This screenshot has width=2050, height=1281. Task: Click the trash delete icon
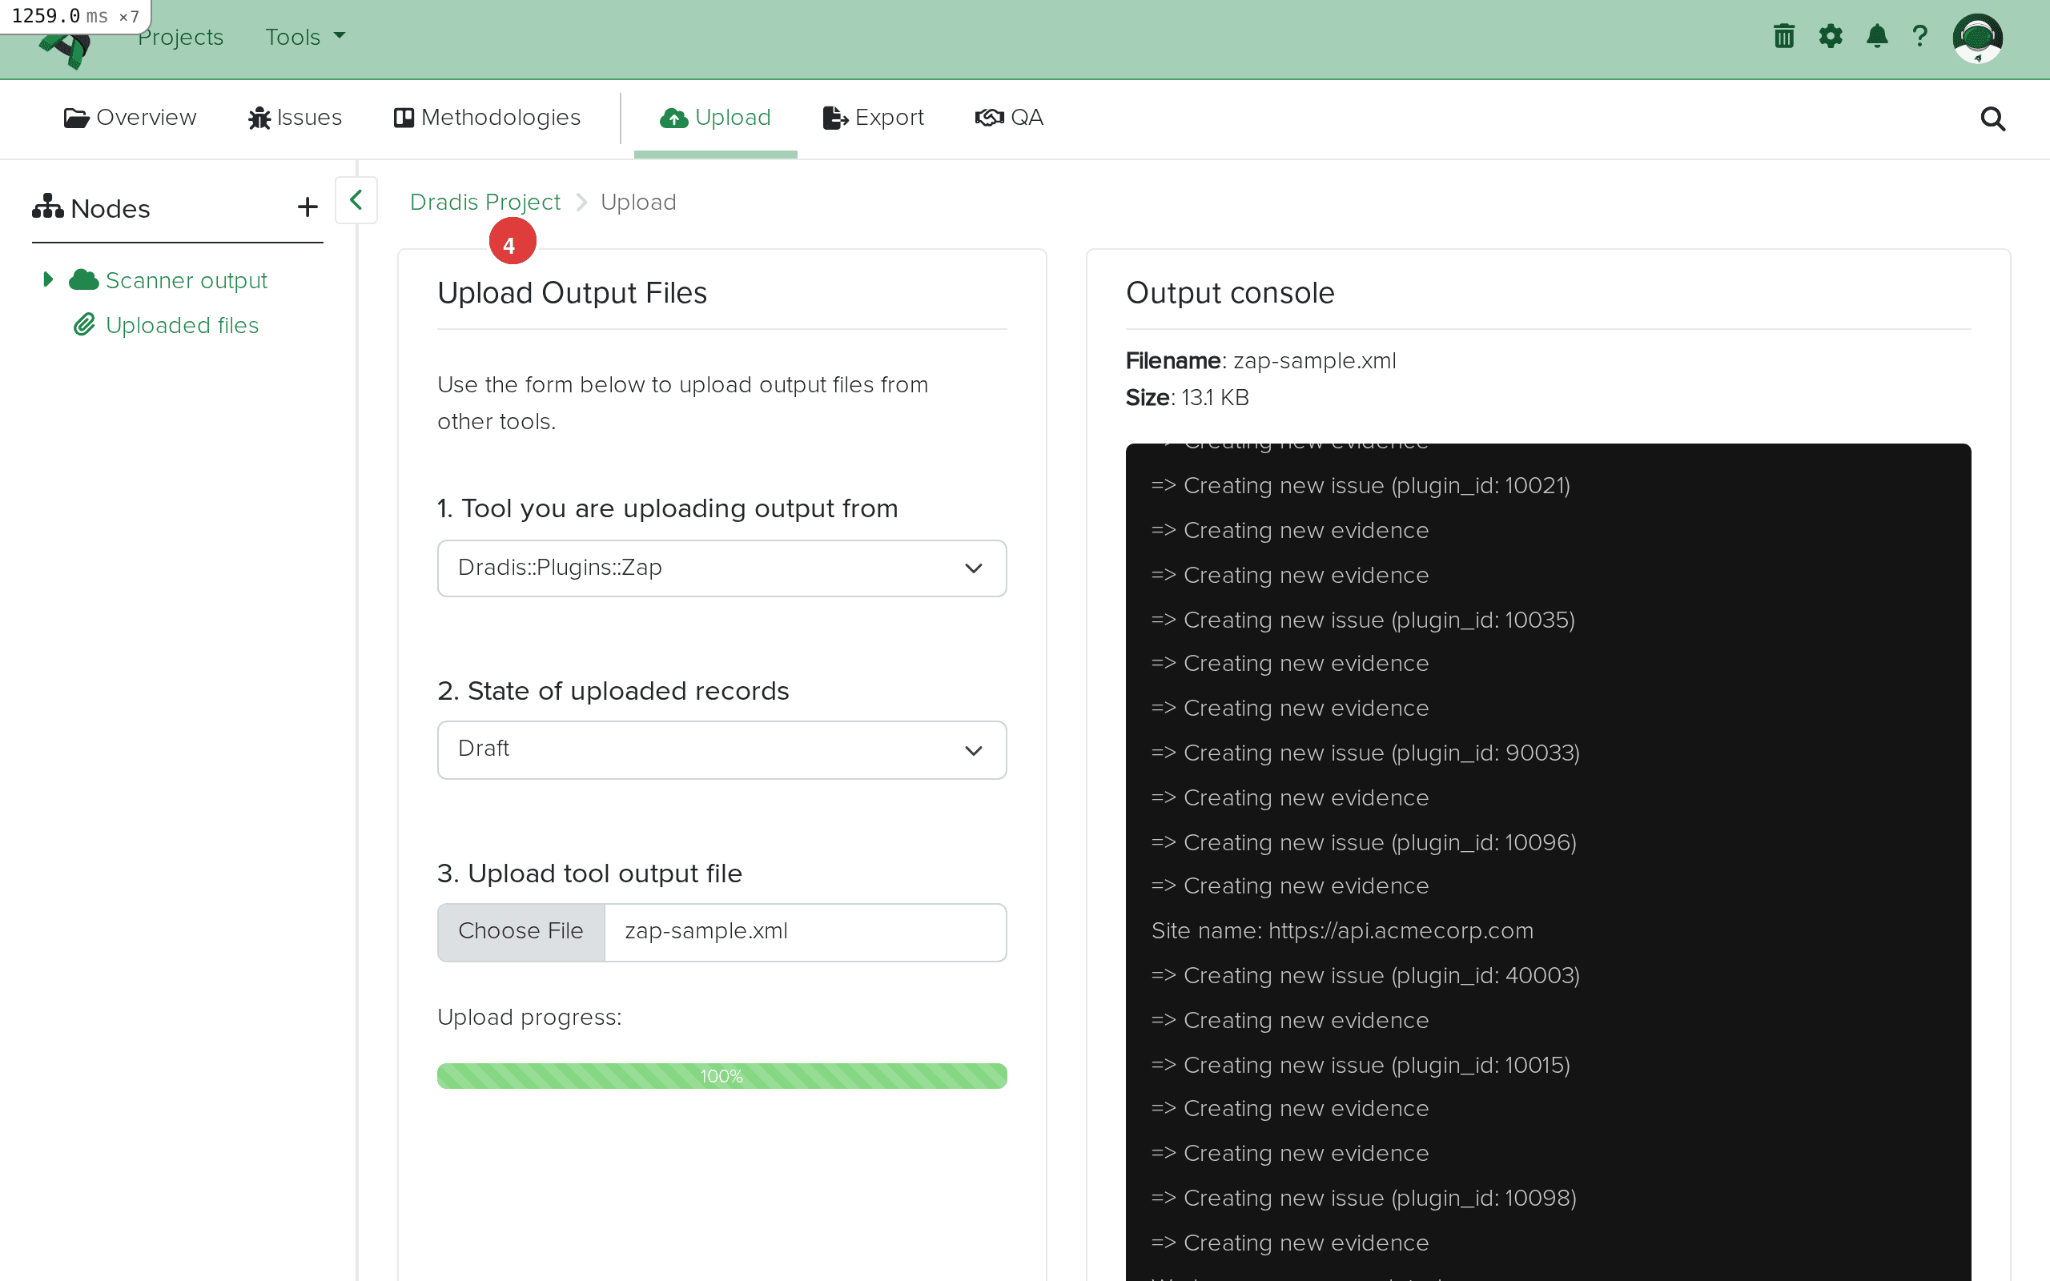pyautogui.click(x=1784, y=35)
